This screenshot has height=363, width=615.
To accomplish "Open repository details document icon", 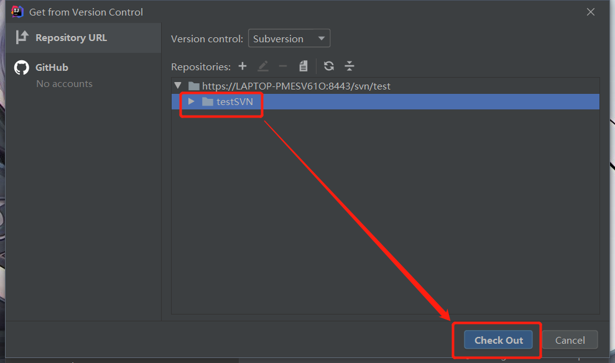I will point(303,66).
